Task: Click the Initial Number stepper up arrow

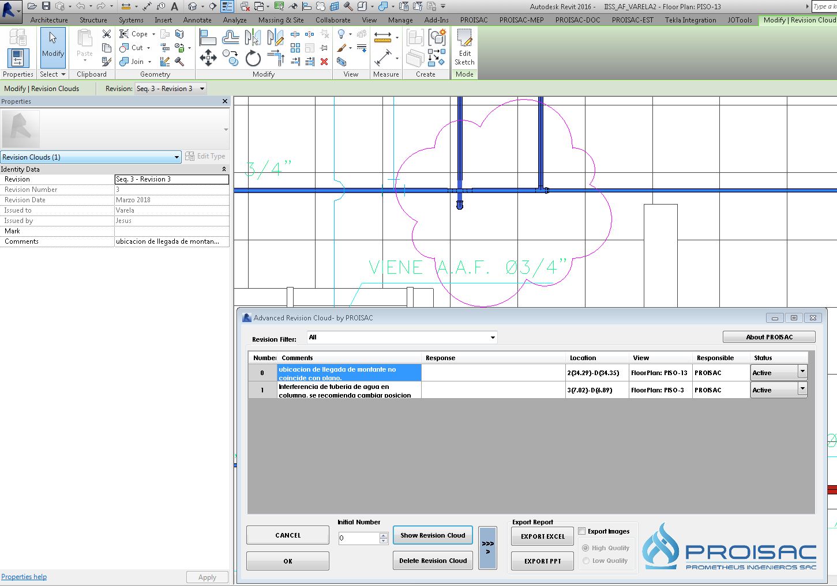Action: pyautogui.click(x=383, y=535)
